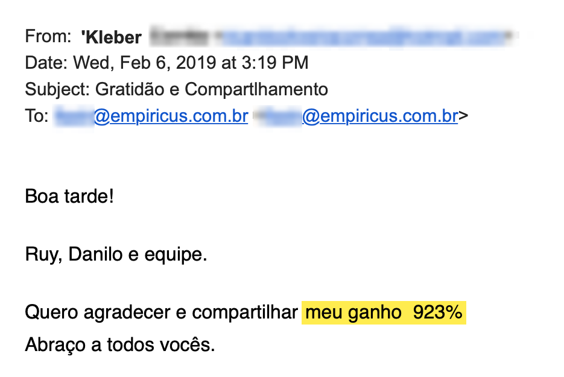Screen dimensions: 564x377
Task: Click the "Date:" label
Action: click(x=47, y=63)
